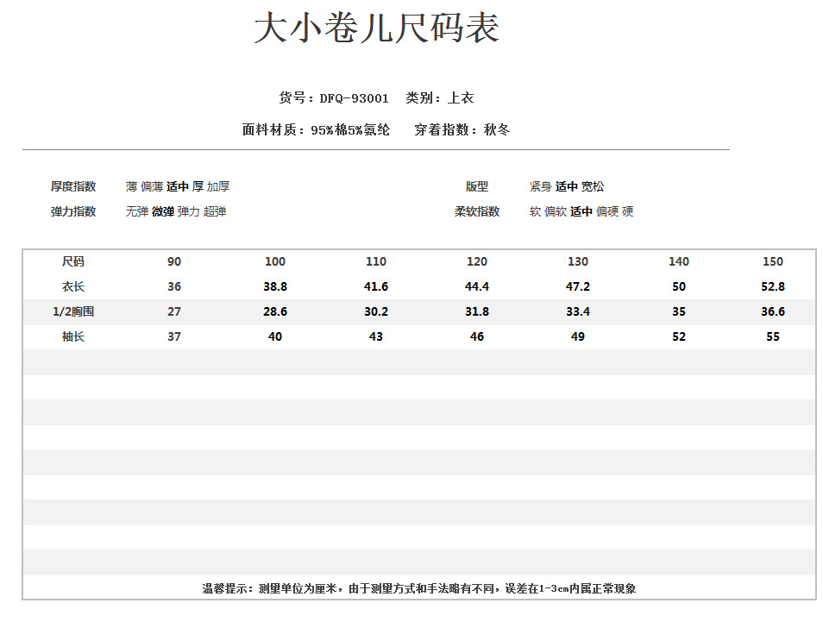The height and width of the screenshot is (628, 823).
Task: Click the 加厚 thickness option
Action: (x=218, y=186)
